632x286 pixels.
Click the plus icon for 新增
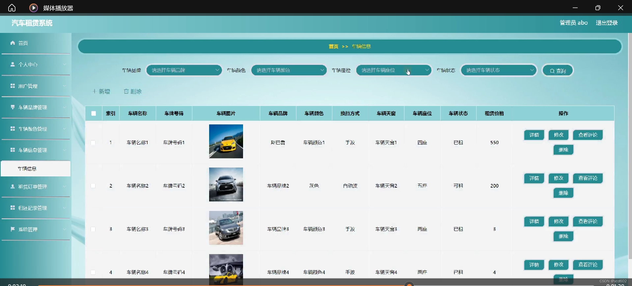click(95, 91)
